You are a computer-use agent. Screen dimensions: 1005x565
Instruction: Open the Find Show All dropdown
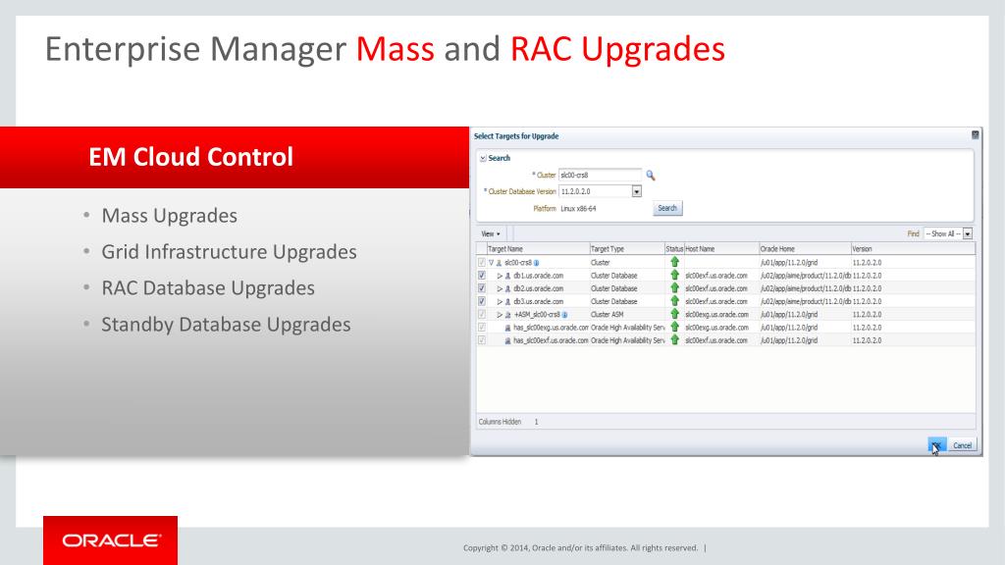[x=968, y=233]
